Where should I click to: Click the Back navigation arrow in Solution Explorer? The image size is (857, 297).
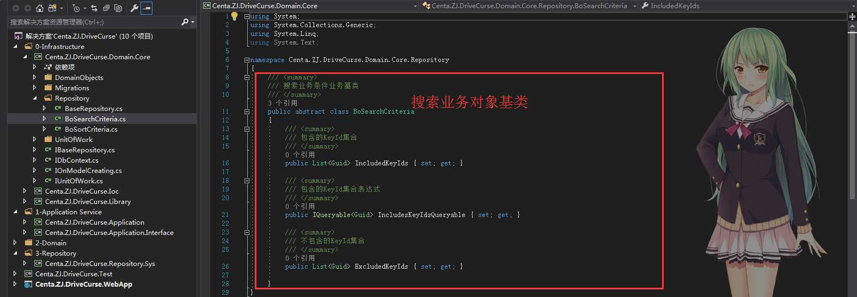click(x=16, y=8)
